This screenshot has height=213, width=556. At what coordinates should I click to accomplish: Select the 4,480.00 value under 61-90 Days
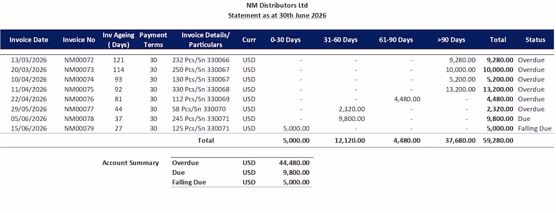coord(407,99)
